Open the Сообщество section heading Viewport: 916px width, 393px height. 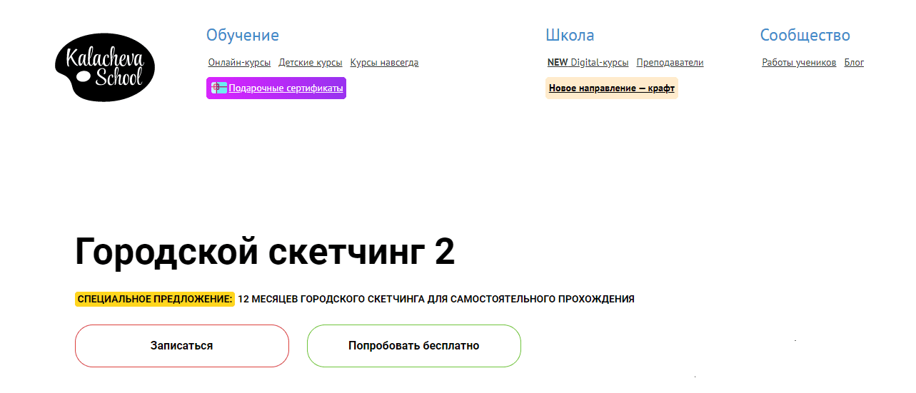coord(805,36)
